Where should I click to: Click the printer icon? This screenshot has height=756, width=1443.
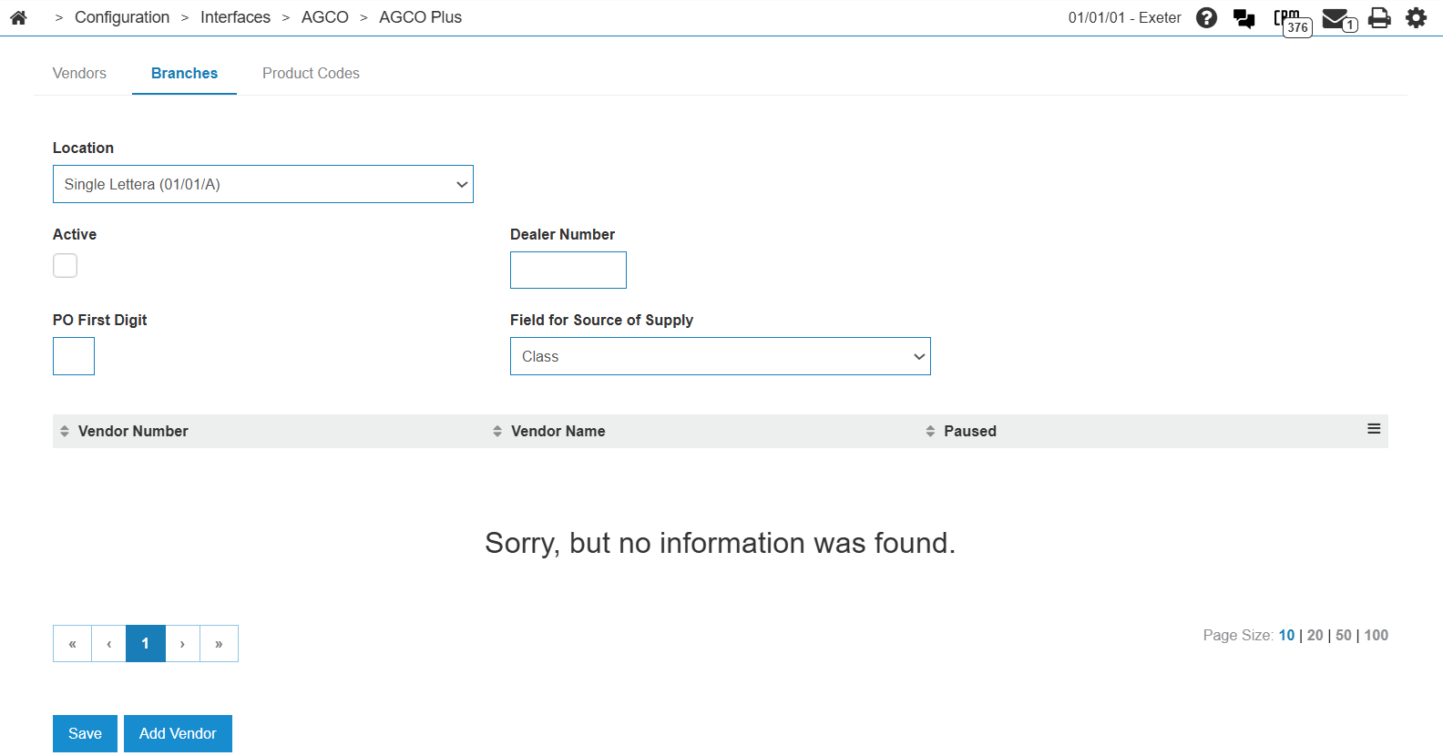tap(1379, 18)
